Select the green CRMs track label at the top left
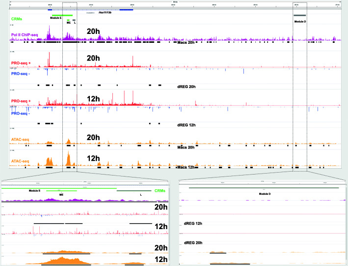348x266 pixels. tap(17, 19)
